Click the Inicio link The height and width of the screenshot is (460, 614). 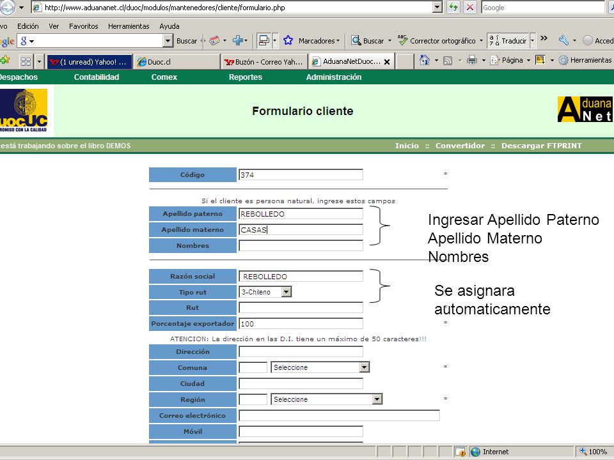click(407, 146)
